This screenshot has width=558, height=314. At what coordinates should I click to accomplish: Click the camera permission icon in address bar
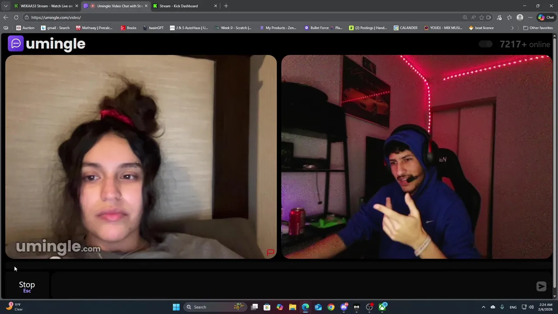click(x=489, y=17)
